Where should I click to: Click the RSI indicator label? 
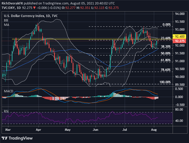[6, 111]
